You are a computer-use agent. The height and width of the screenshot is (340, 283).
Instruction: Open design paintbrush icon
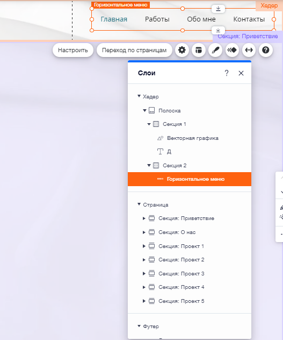[x=215, y=51]
